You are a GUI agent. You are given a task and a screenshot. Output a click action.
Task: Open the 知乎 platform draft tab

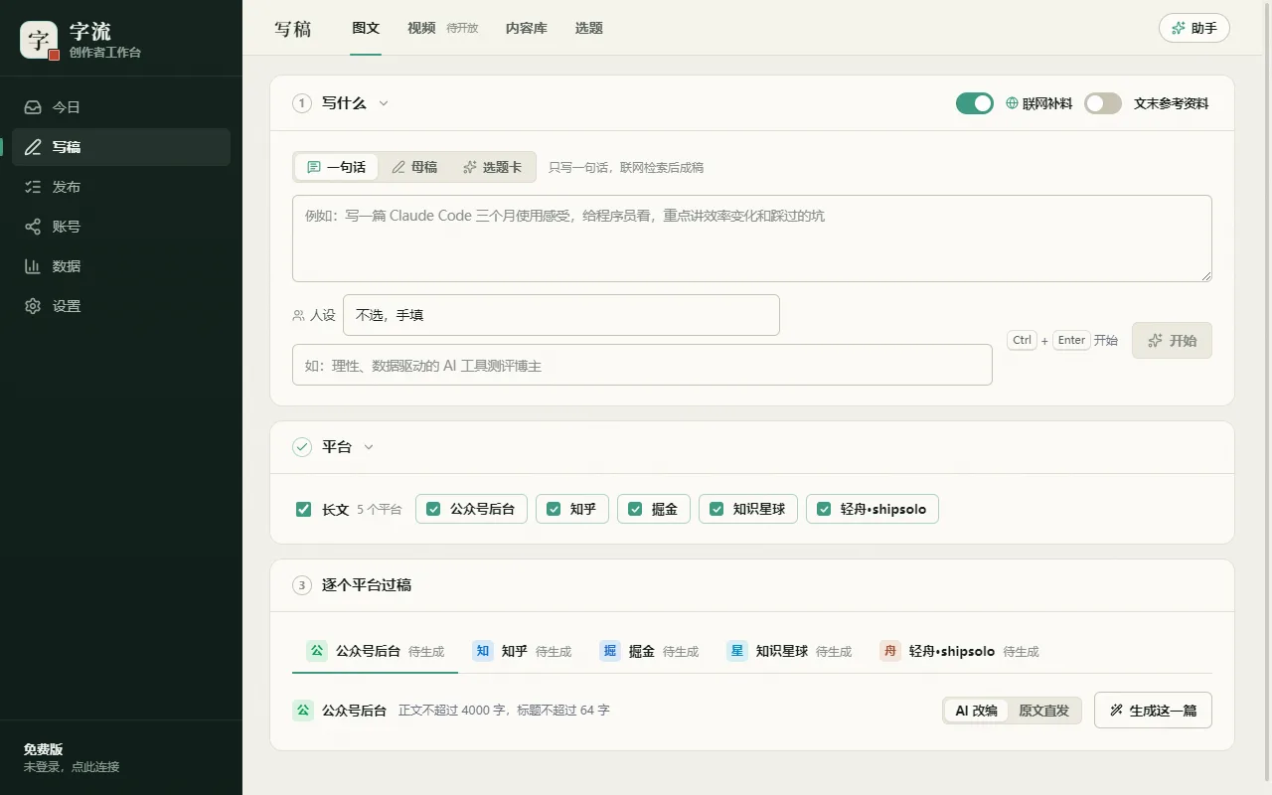(522, 651)
